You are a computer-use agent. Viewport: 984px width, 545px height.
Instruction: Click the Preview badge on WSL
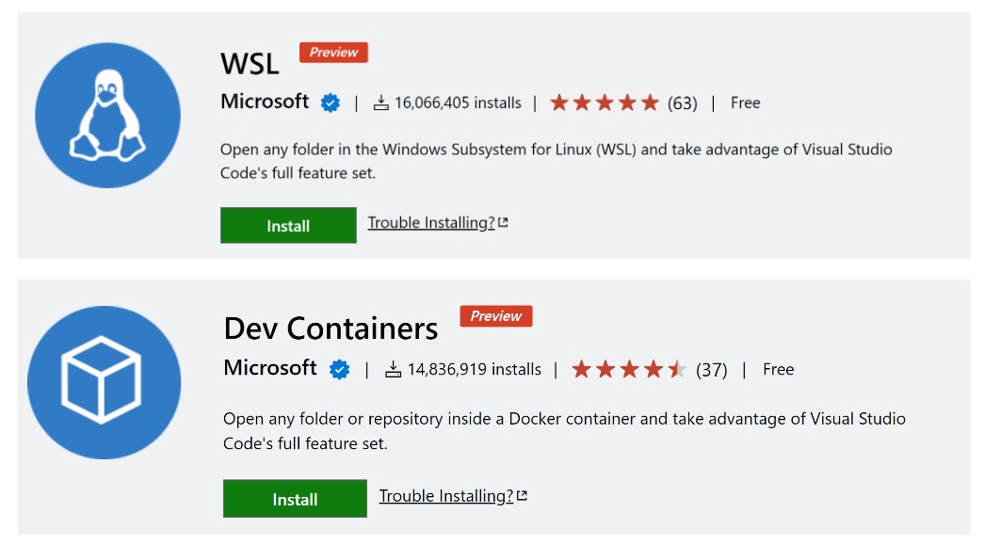(x=332, y=52)
